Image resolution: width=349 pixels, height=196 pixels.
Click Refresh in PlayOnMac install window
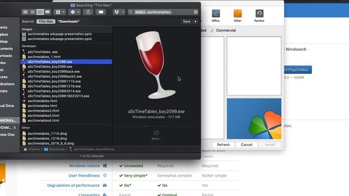[x=223, y=145]
